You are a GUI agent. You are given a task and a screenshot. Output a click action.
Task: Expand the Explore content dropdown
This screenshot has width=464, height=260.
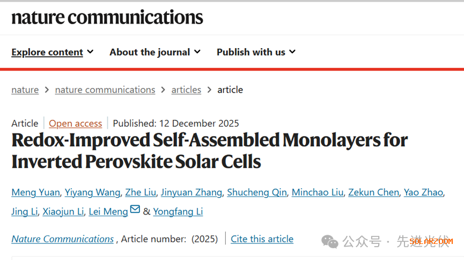point(53,52)
